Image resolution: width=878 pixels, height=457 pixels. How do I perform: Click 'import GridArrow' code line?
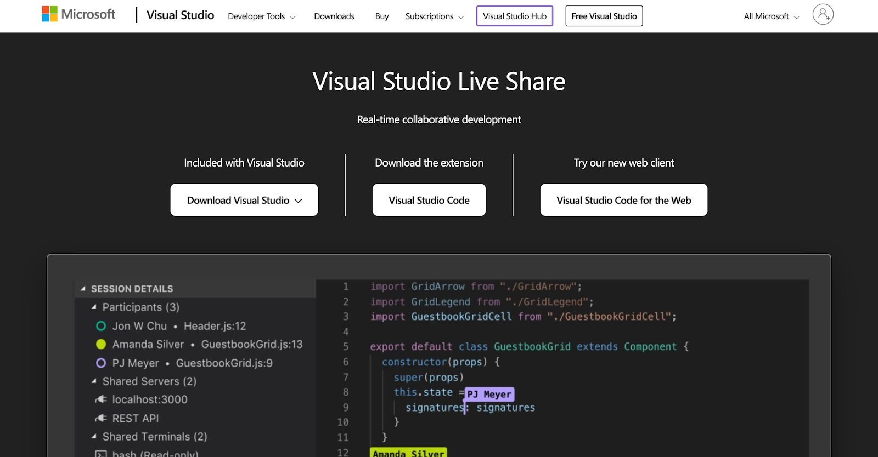(476, 286)
